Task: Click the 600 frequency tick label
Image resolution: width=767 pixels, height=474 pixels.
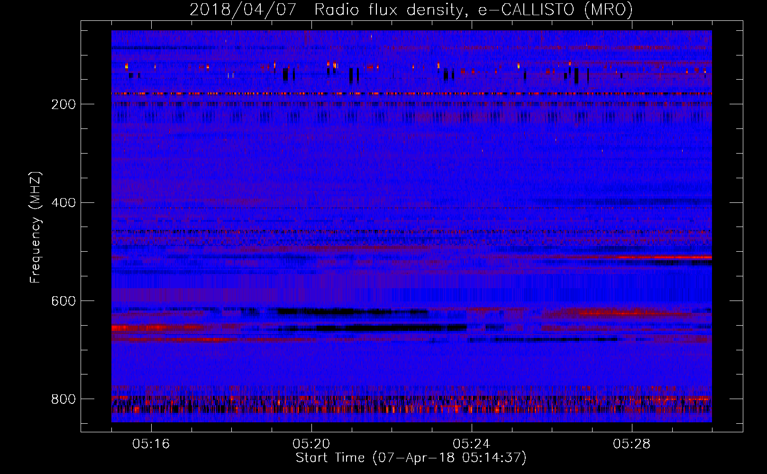Action: (64, 301)
